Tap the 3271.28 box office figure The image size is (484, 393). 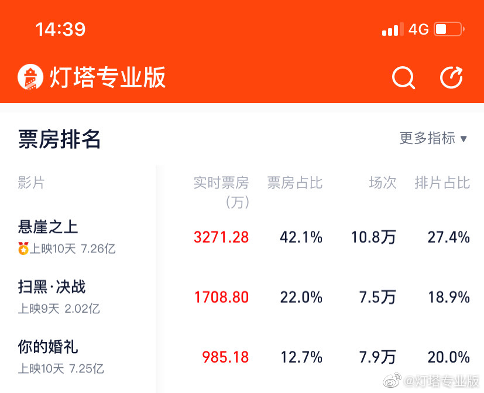tap(221, 237)
